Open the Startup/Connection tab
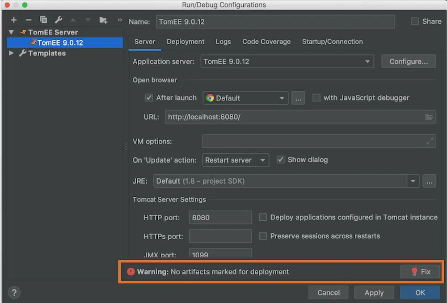 (x=332, y=42)
